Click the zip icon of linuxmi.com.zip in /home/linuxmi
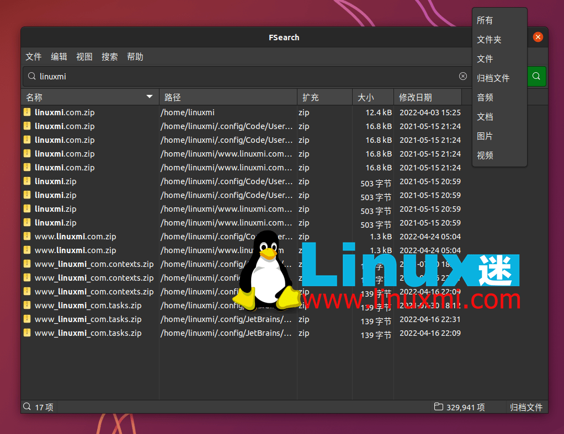This screenshot has height=434, width=564. 27,112
